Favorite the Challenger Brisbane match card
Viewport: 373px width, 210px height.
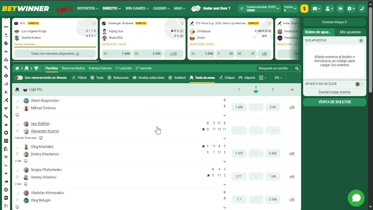point(182,23)
